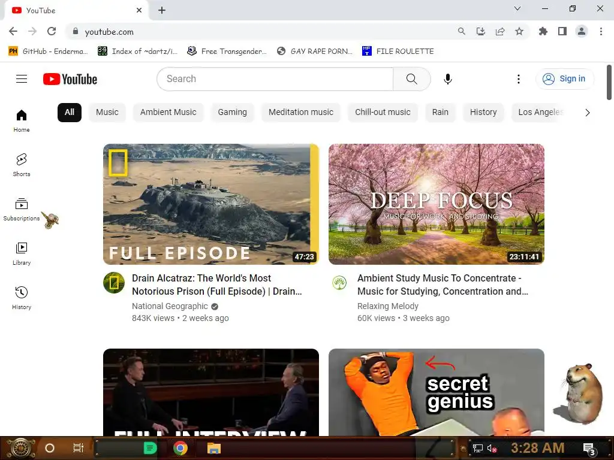Open the full interview video thumbnail
The image size is (614, 460).
click(211, 392)
